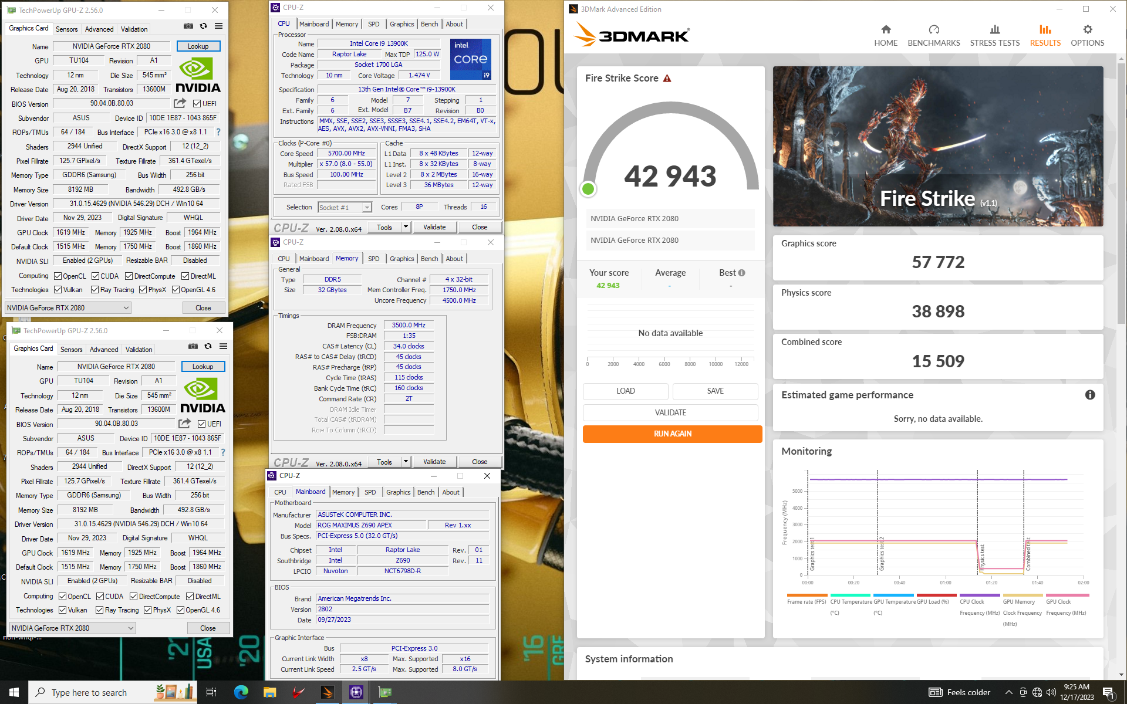Screen dimensions: 1127x704
Task: Toggle UEFI checkbox in top GPU-Z window
Action: pyautogui.click(x=197, y=104)
